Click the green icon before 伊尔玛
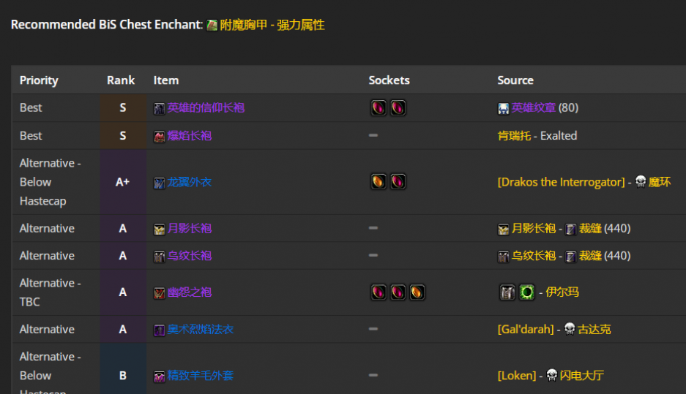 (x=528, y=292)
